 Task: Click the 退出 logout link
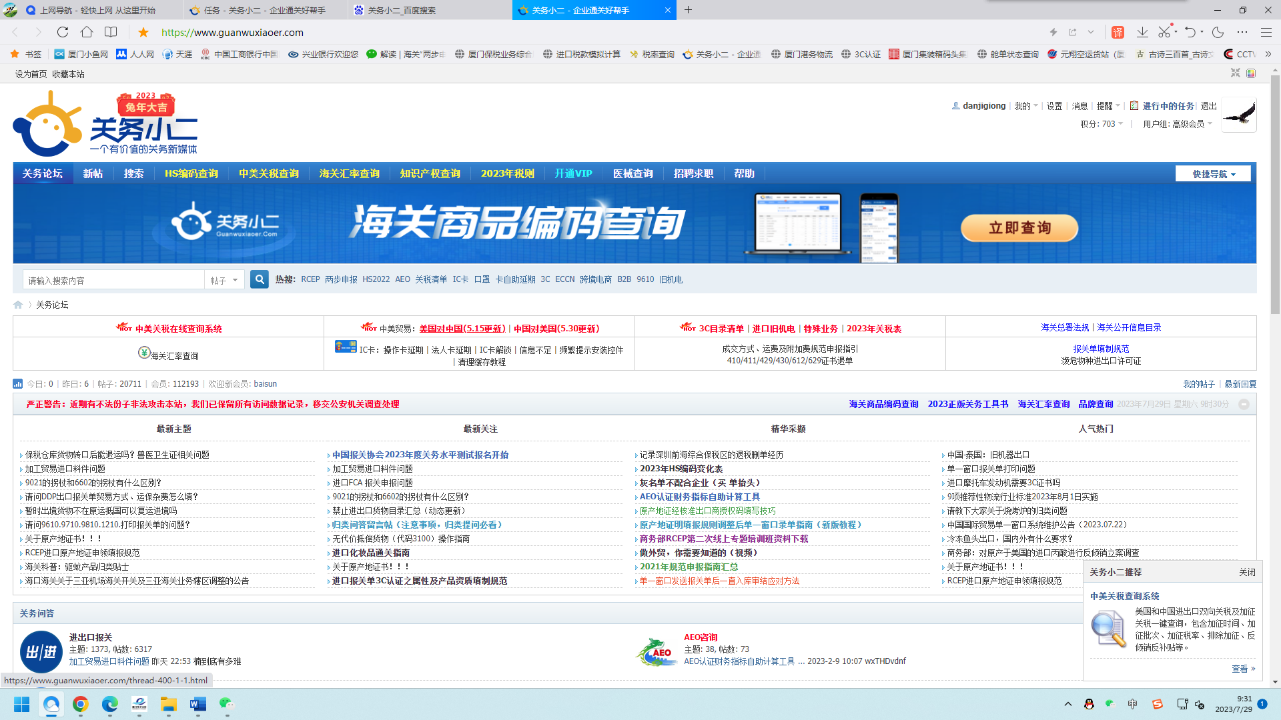[x=1208, y=106]
